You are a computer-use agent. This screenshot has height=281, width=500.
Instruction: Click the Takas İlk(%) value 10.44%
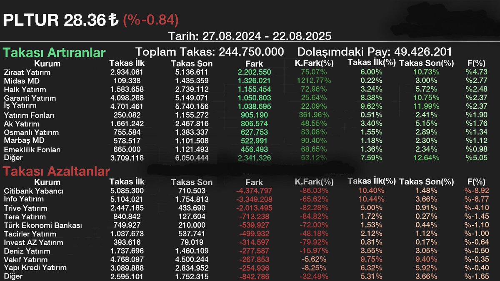tap(371, 199)
